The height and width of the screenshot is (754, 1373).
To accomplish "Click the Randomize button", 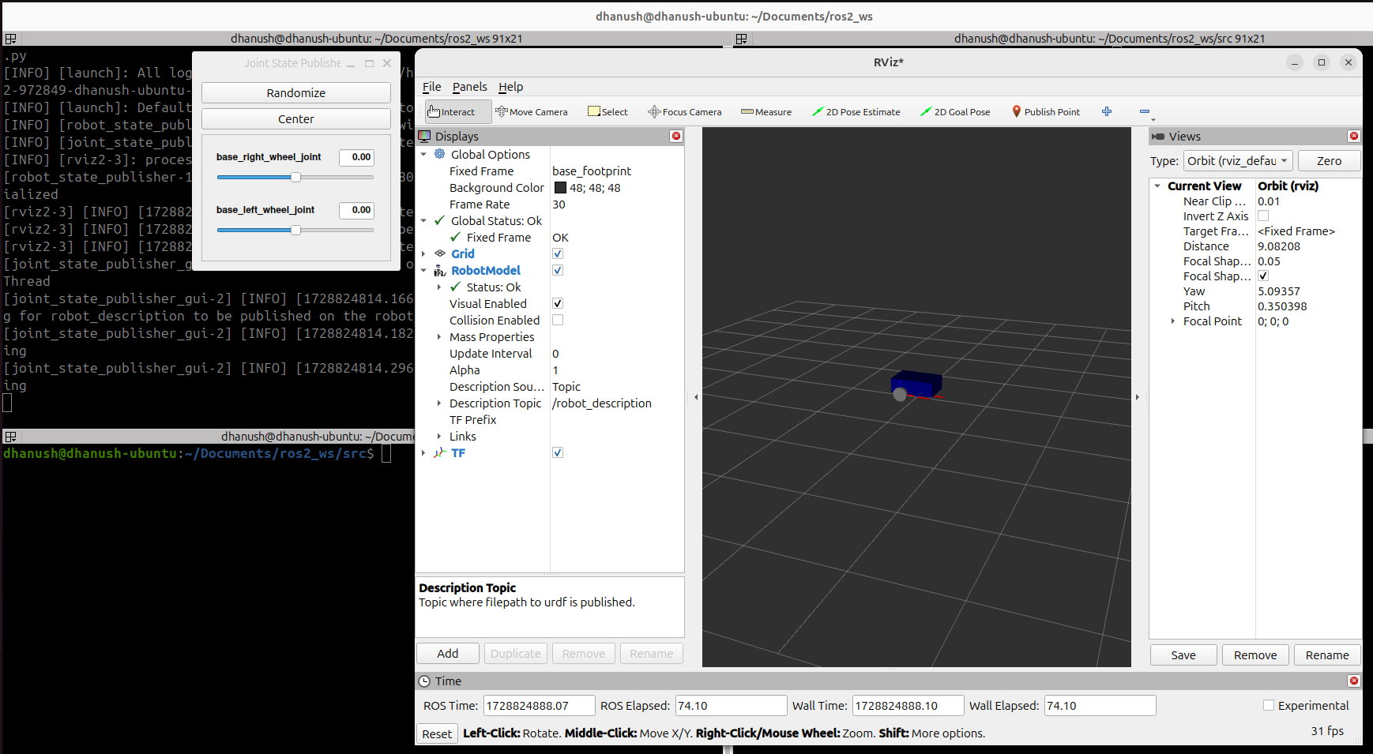I will tap(296, 93).
